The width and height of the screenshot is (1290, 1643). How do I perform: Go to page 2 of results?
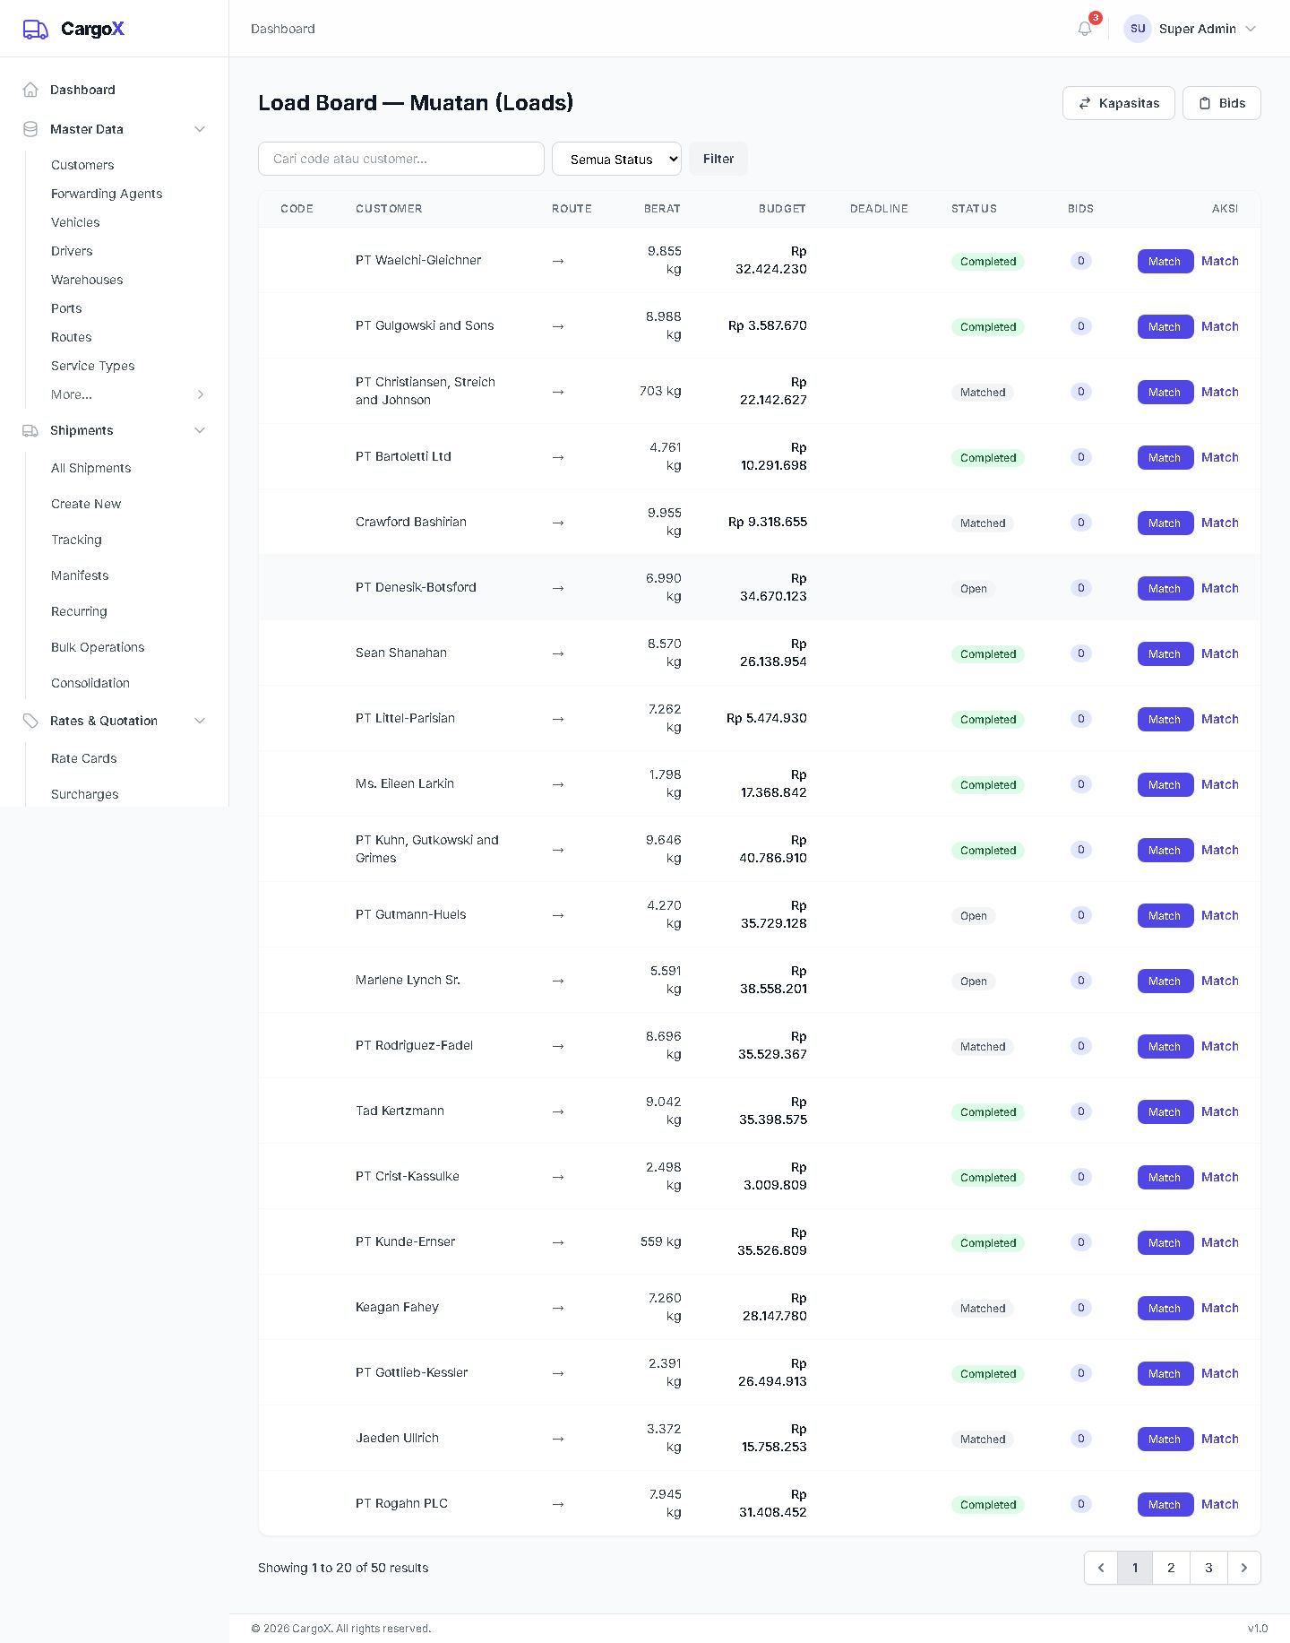tap(1171, 1568)
